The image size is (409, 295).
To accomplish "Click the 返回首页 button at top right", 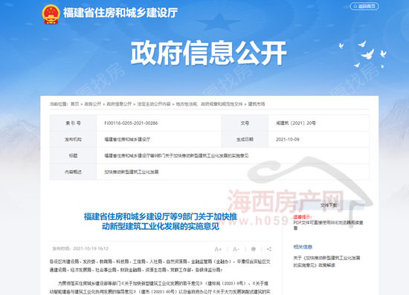I will tap(364, 6).
